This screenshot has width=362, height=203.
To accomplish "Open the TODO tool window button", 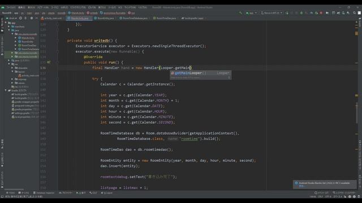I will [x=10, y=193].
